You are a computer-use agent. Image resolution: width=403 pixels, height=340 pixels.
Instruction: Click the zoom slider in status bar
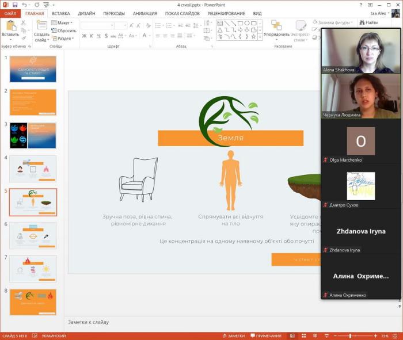click(350, 336)
